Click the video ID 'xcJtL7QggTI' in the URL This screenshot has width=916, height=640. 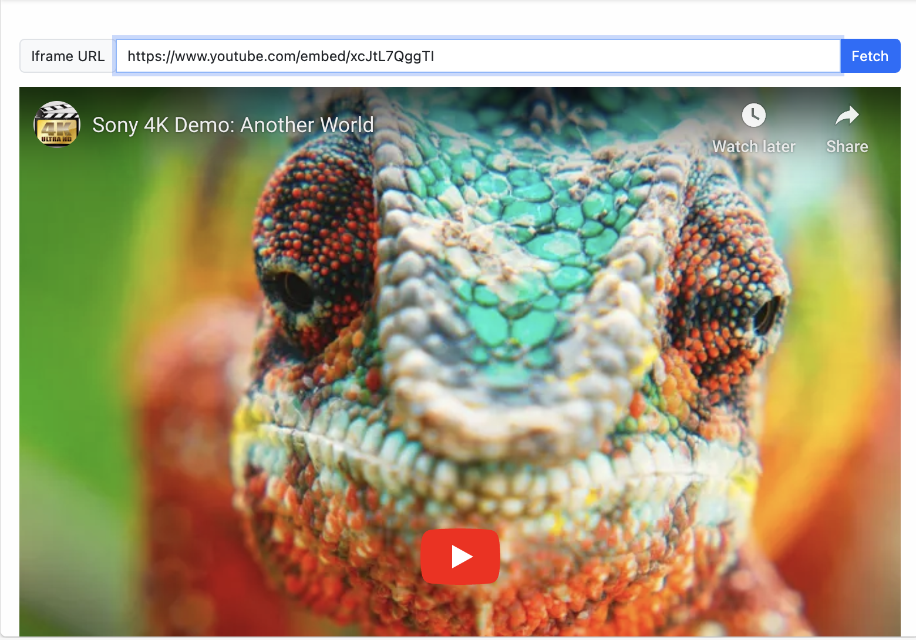point(392,56)
